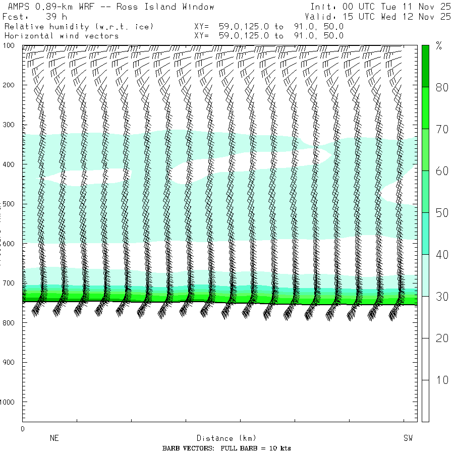Click the 'Distance (km)' axis title
The width and height of the screenshot is (454, 454).
pos(226,438)
